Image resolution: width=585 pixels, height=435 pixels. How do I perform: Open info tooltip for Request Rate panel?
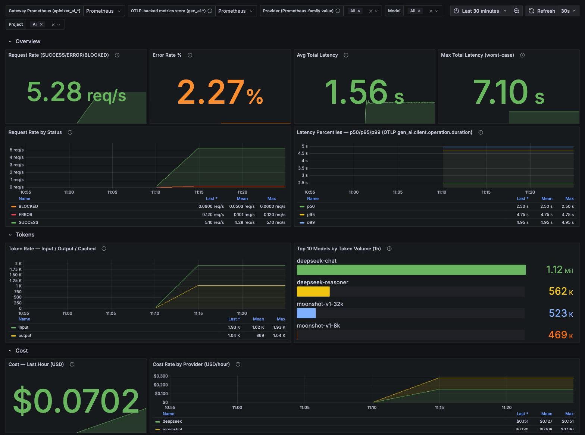pos(117,55)
